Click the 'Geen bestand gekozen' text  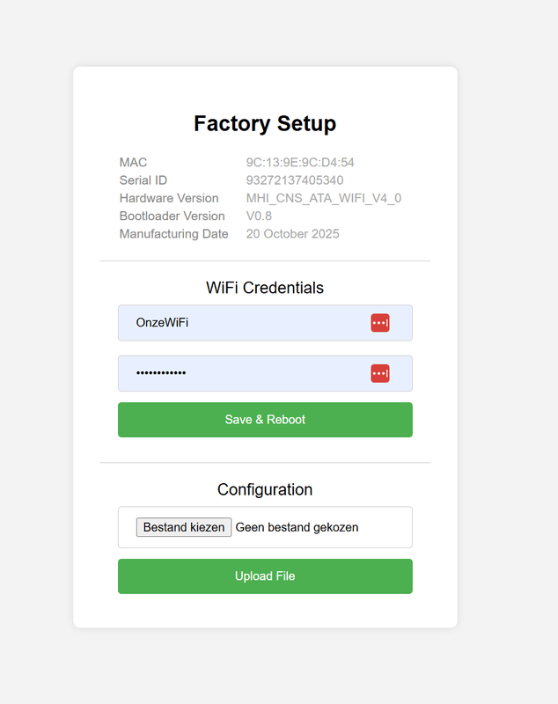coord(297,527)
